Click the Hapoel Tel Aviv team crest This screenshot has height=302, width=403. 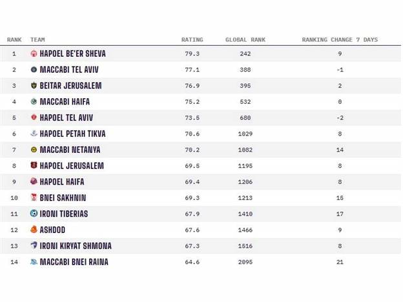(x=34, y=117)
